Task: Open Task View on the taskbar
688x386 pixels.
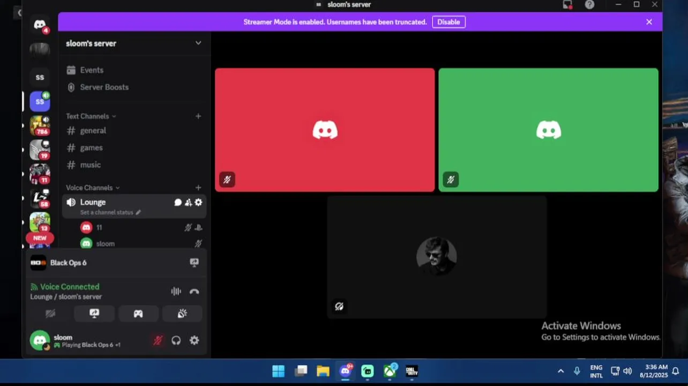Action: 301,371
